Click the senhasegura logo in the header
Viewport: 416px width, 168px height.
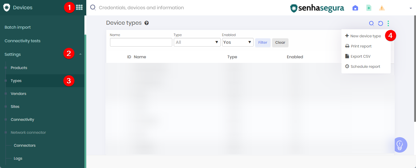[x=317, y=8]
